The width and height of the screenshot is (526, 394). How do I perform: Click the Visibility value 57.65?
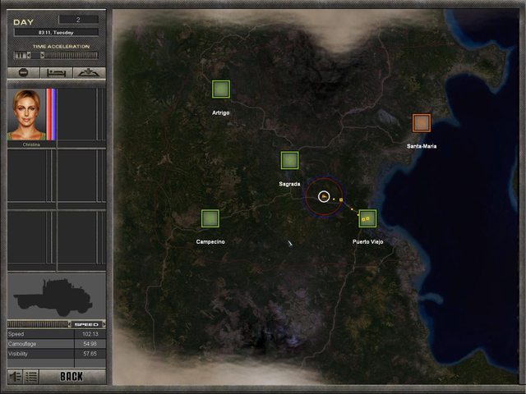[x=90, y=354]
